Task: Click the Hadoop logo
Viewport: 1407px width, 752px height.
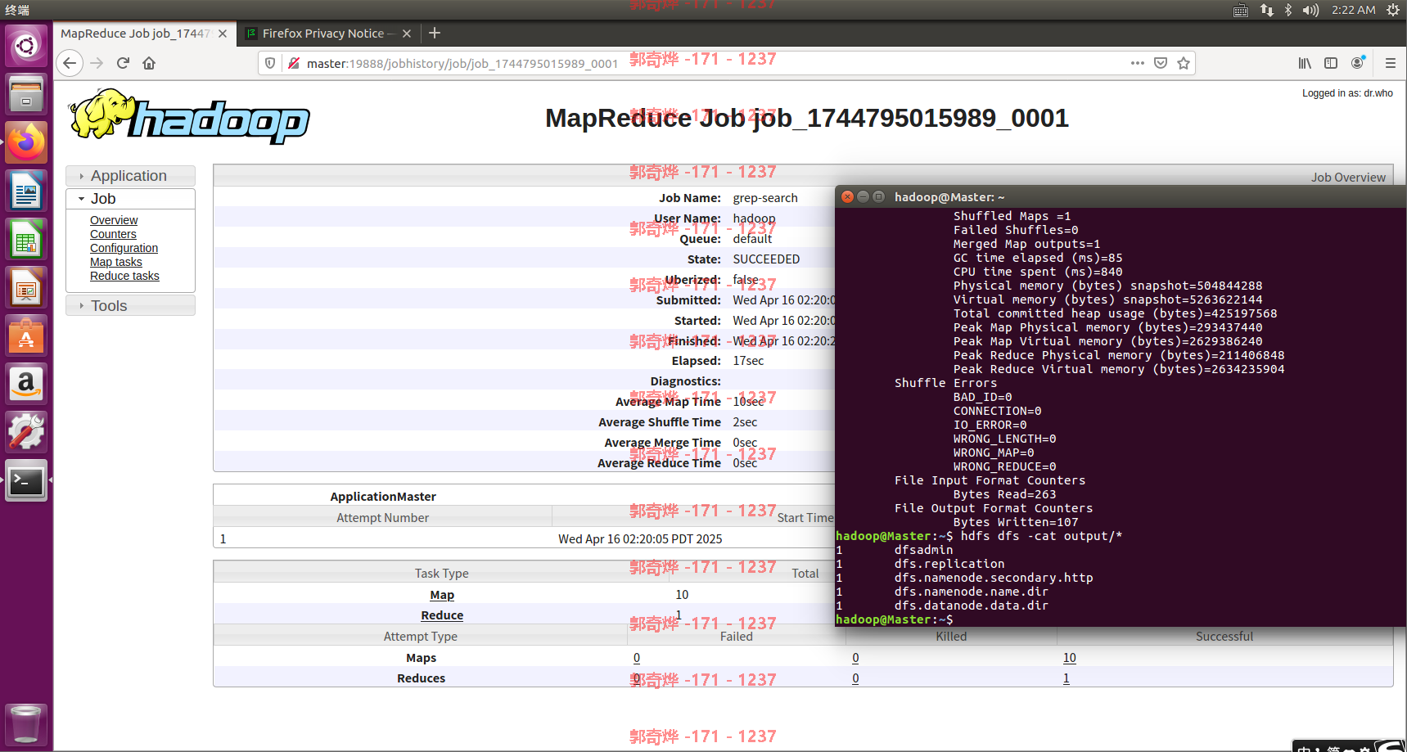Action: [190, 118]
